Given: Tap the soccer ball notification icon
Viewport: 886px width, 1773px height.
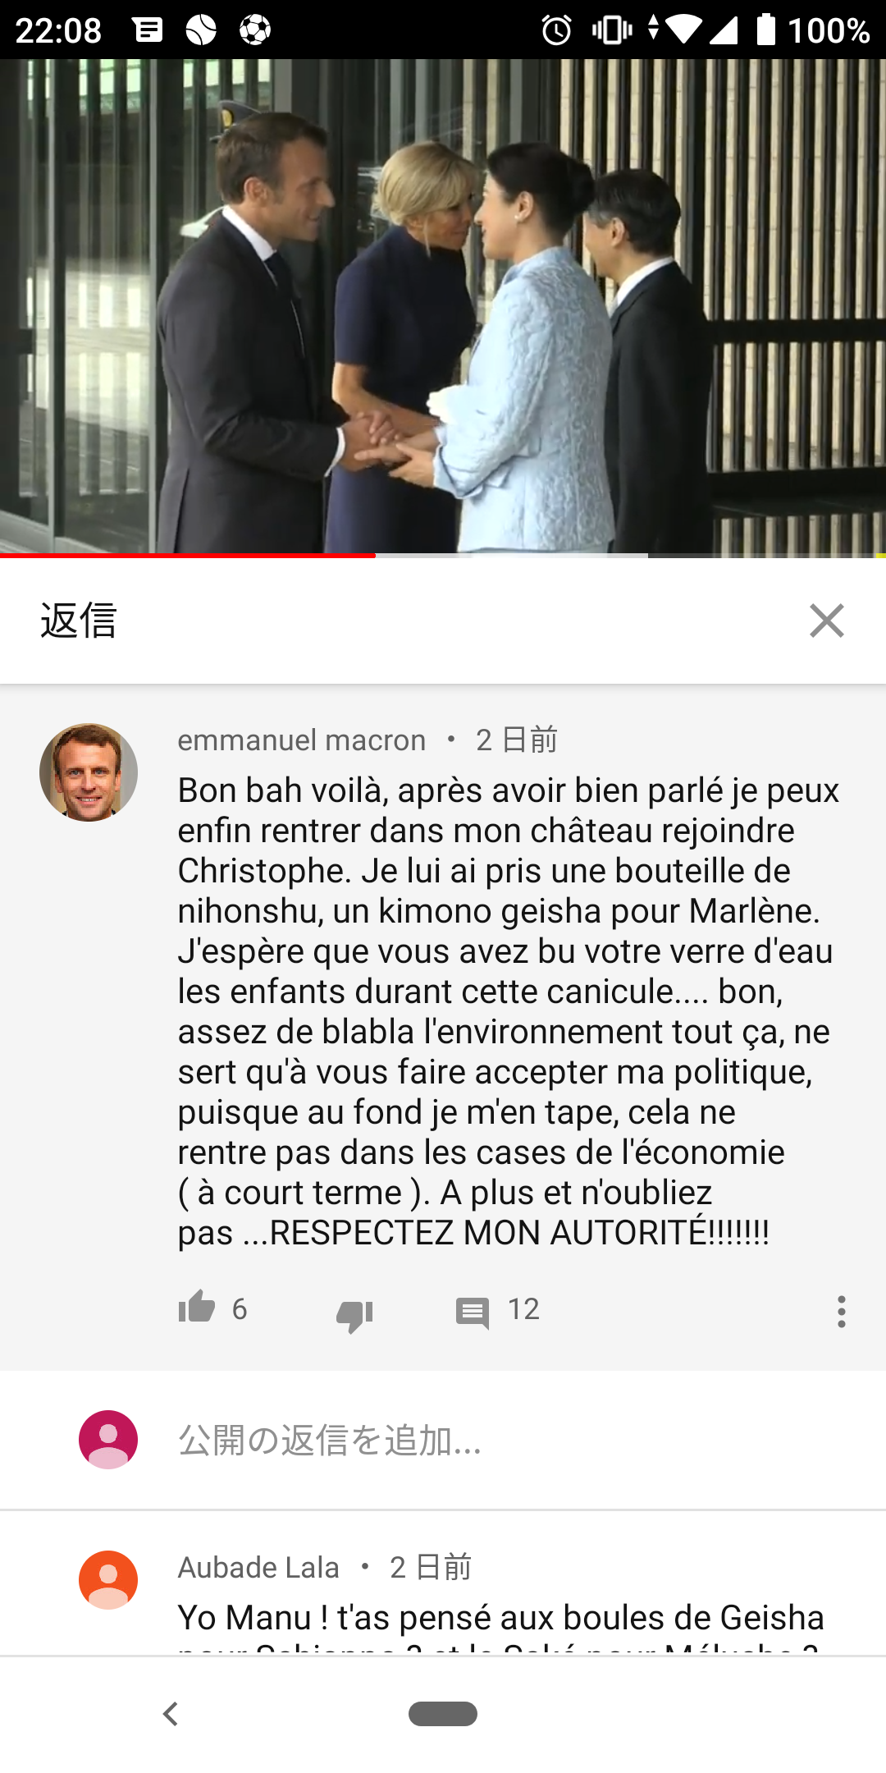Looking at the screenshot, I should [255, 30].
